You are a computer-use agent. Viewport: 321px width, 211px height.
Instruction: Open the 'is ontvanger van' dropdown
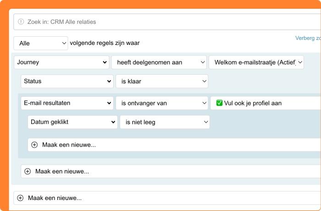(162, 103)
